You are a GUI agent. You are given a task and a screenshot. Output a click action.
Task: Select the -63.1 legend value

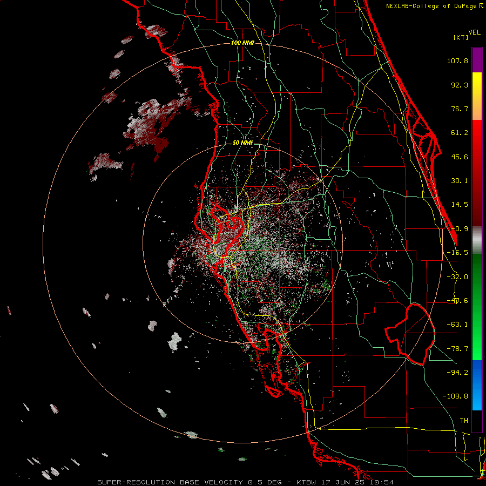pos(457,325)
